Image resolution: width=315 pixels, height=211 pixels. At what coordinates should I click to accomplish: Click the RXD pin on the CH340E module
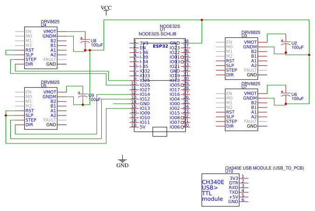coord(234,188)
